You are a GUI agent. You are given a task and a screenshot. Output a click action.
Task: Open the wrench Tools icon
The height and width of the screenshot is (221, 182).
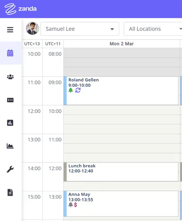[x=10, y=169]
